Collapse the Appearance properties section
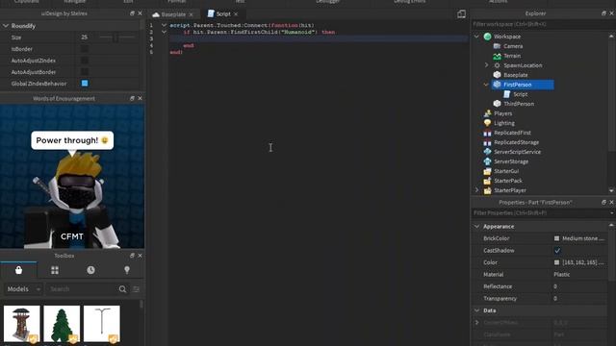The width and height of the screenshot is (616, 346). (477, 227)
